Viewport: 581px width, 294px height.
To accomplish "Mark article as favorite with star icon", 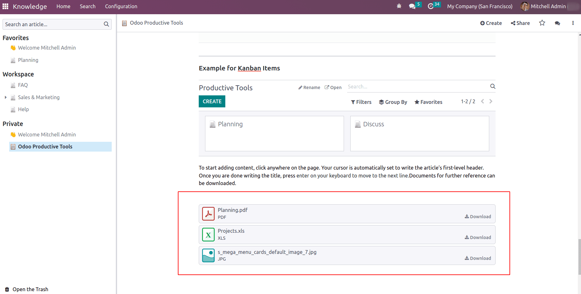I will point(542,23).
